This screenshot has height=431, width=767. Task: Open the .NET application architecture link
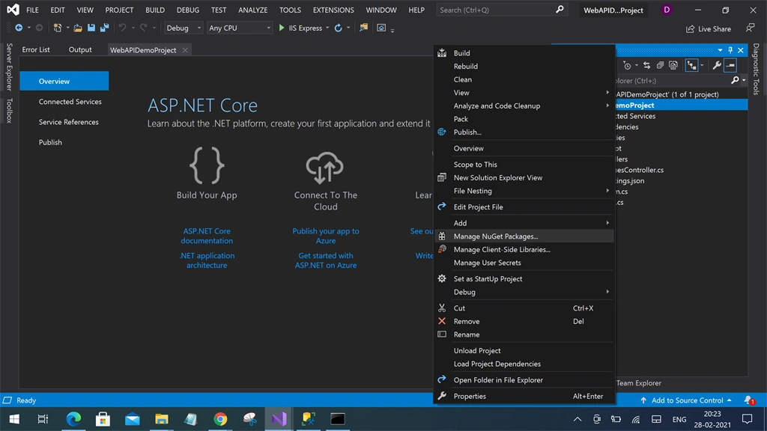(x=207, y=260)
